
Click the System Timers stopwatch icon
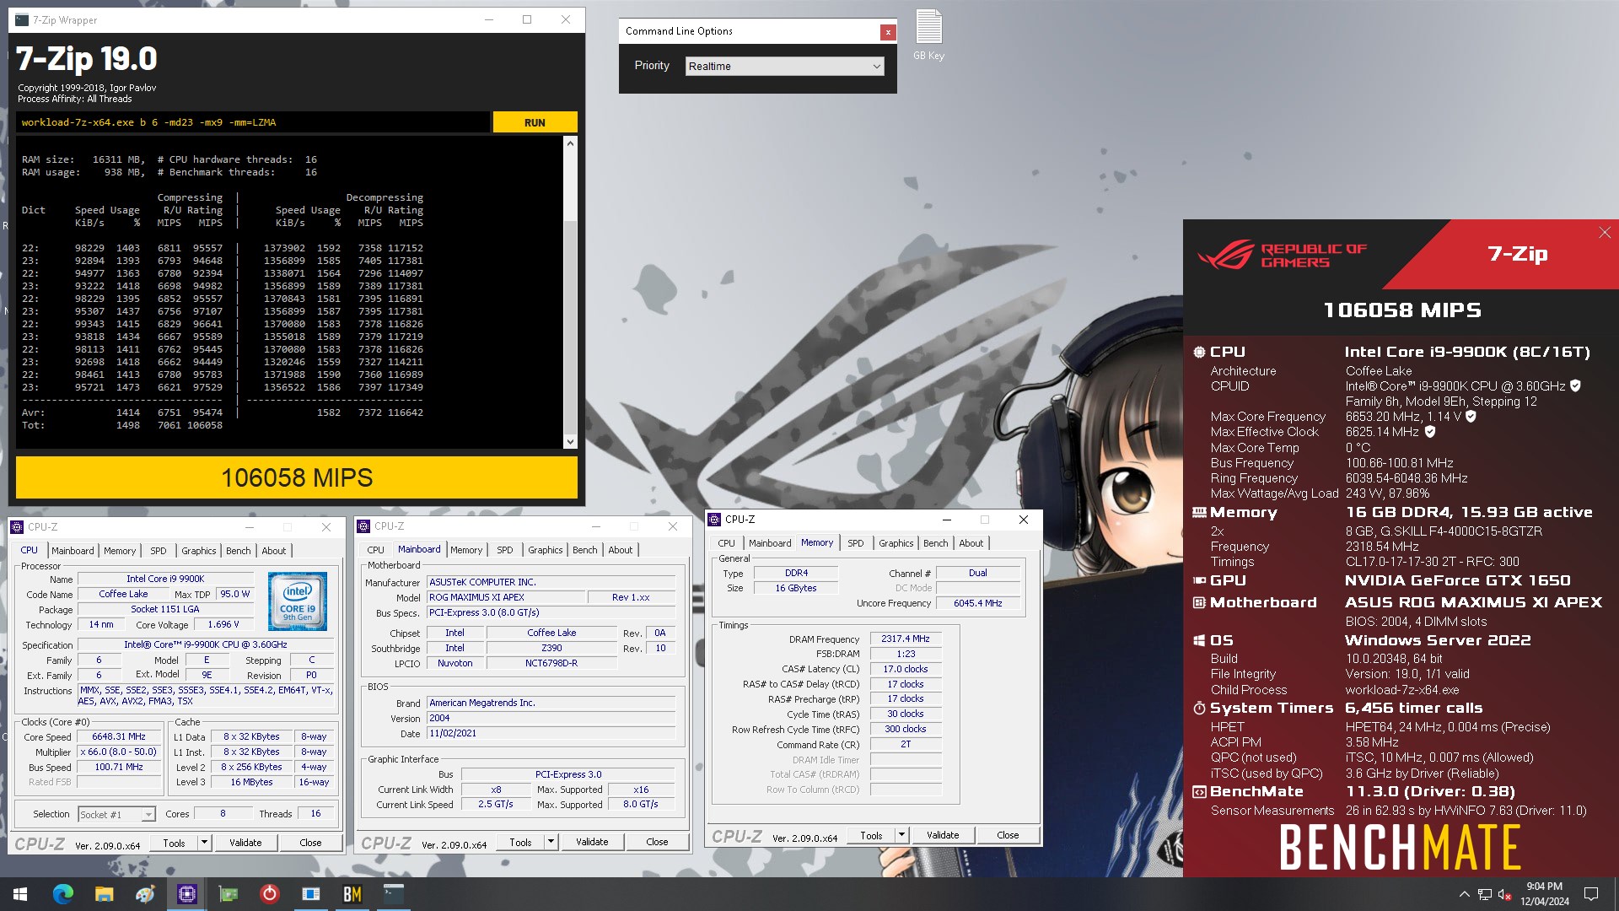(1199, 709)
